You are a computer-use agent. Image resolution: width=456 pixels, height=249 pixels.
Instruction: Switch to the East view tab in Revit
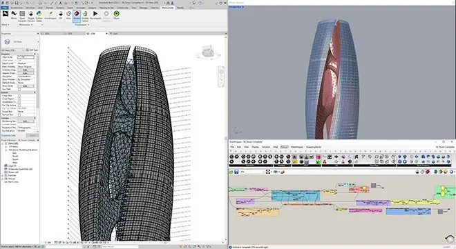pos(115,34)
